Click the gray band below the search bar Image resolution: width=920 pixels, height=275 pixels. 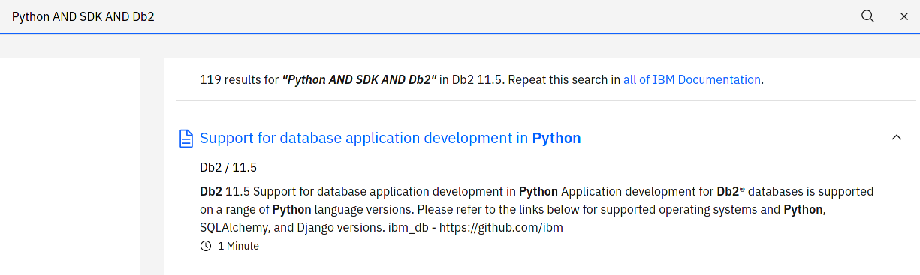(460, 46)
